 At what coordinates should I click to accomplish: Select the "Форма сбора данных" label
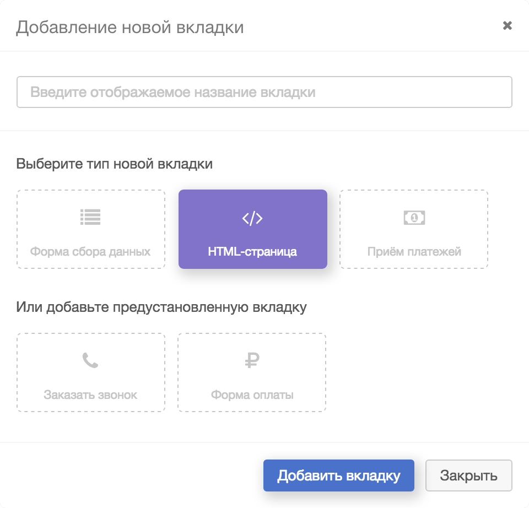point(90,252)
